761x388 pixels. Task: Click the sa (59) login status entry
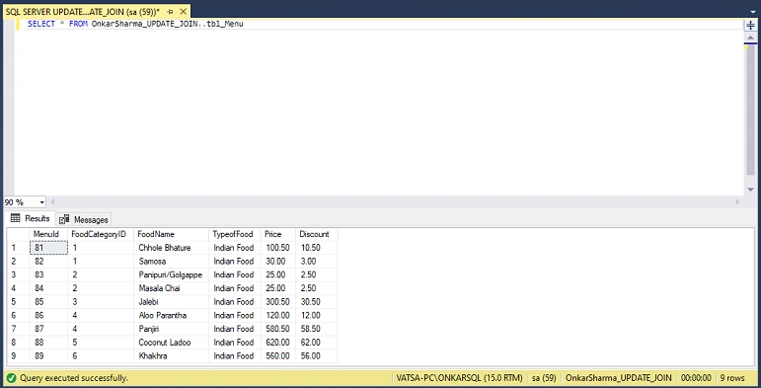(x=544, y=378)
